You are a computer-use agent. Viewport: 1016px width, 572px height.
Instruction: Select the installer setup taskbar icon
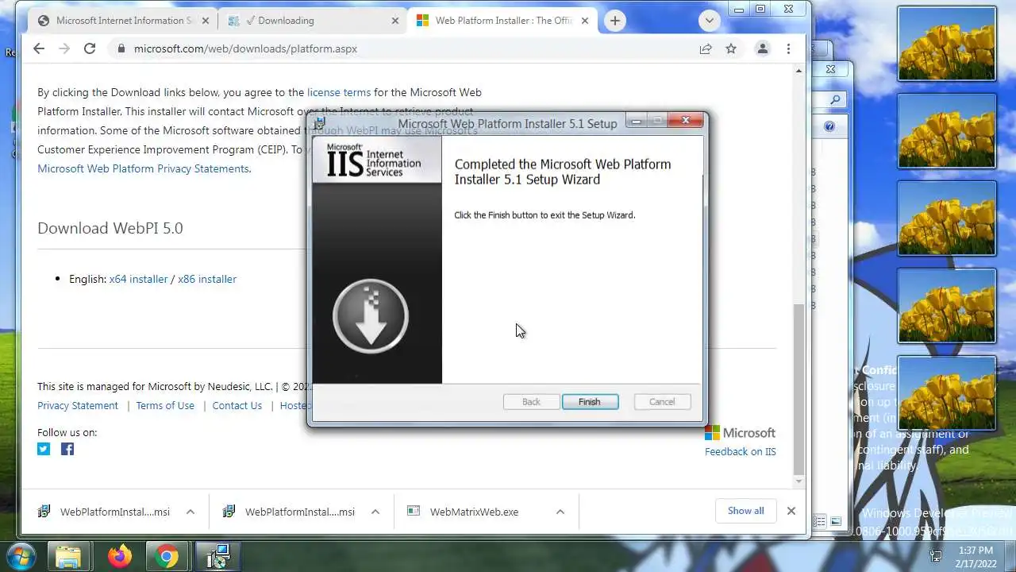pos(217,556)
